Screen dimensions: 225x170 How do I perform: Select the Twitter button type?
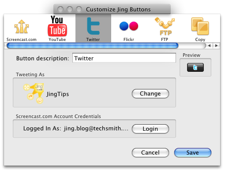pos(93,29)
